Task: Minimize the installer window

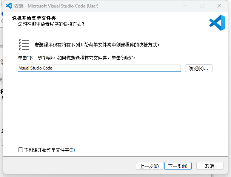Action: click(185, 6)
